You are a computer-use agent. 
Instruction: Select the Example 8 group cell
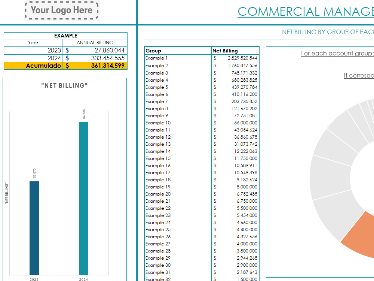178,109
